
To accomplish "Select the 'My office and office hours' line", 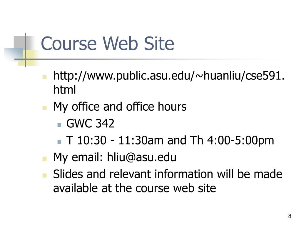I will (x=120, y=107).
